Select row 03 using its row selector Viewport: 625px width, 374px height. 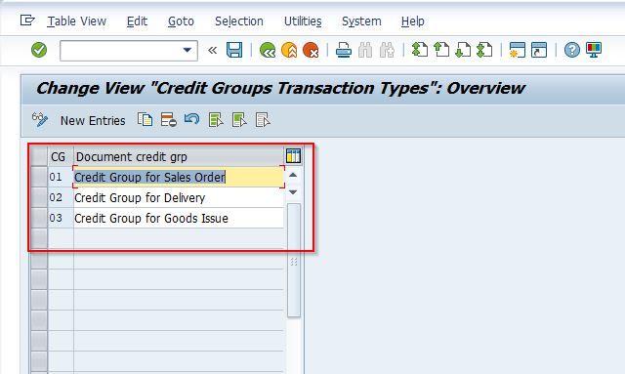[x=39, y=218]
